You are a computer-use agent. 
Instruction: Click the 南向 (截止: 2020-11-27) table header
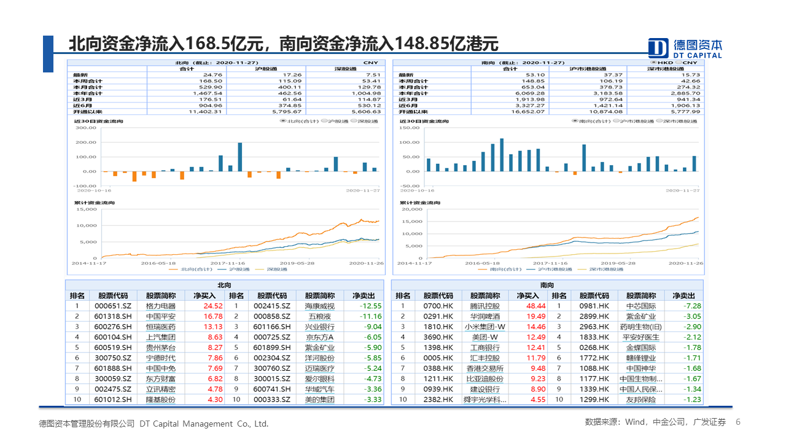click(x=524, y=63)
